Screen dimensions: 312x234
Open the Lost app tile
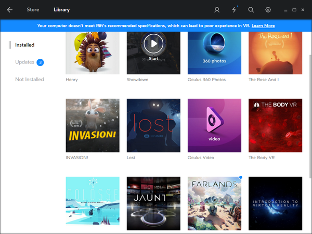click(153, 125)
